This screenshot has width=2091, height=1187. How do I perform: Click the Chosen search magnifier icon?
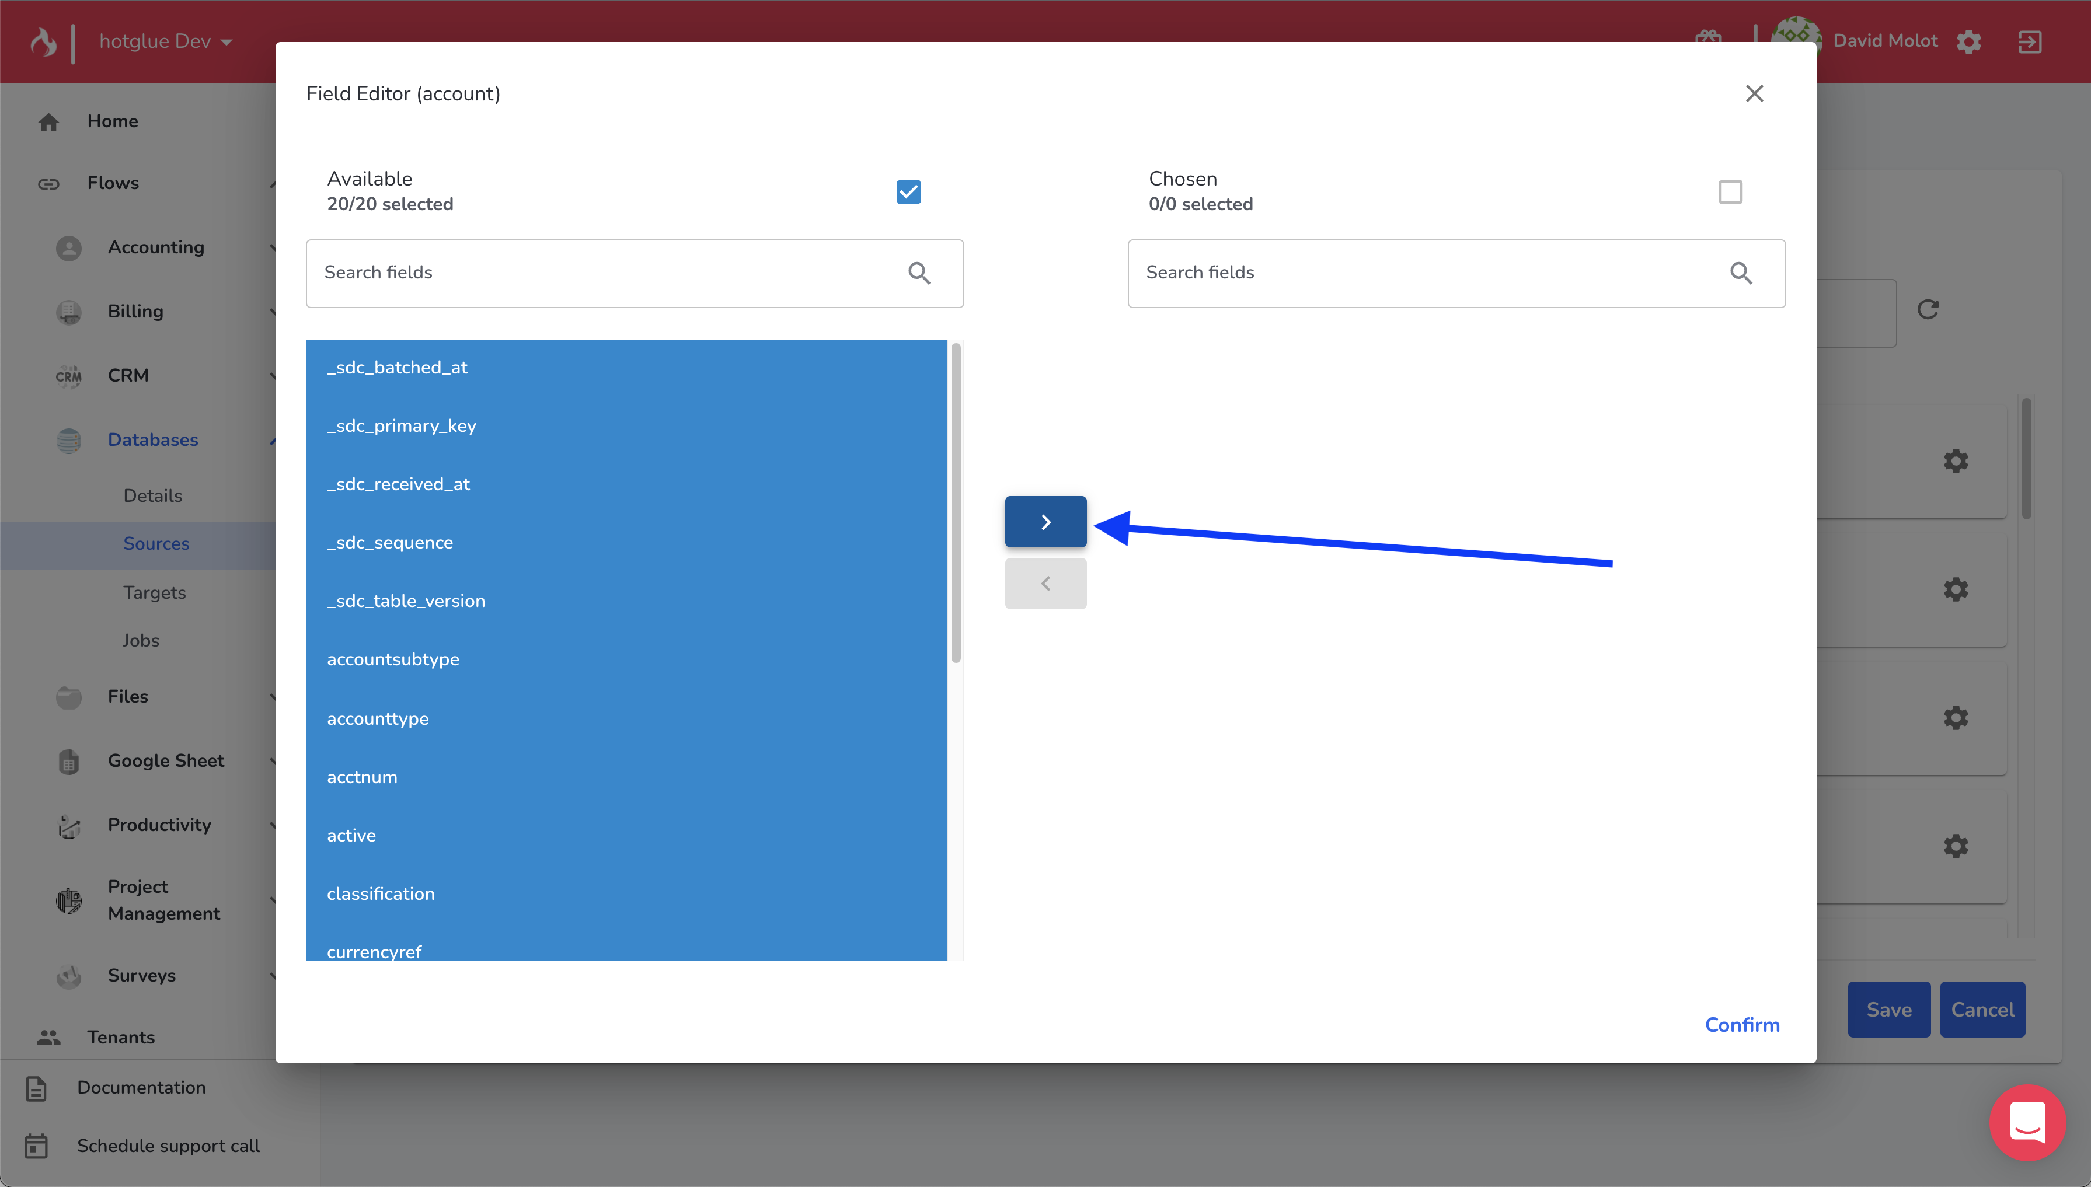coord(1740,273)
